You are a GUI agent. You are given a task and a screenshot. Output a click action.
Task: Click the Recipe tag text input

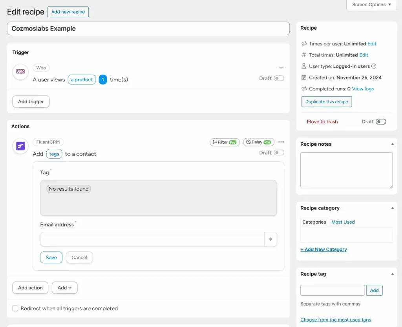333,290
